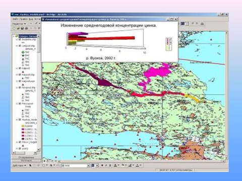Viewport: 242px width, 181px height.
Task: Click the printer icon at toolbar right end
Action: 202,24
